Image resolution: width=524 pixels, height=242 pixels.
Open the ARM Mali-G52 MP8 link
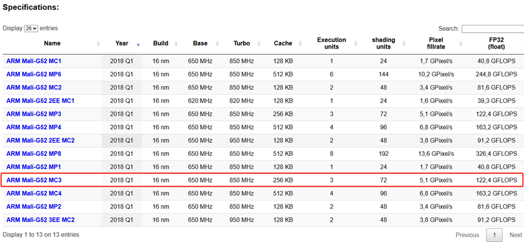[x=34, y=153]
